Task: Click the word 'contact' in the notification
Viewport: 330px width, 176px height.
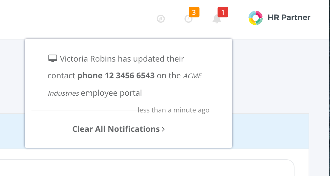Action: (61, 76)
